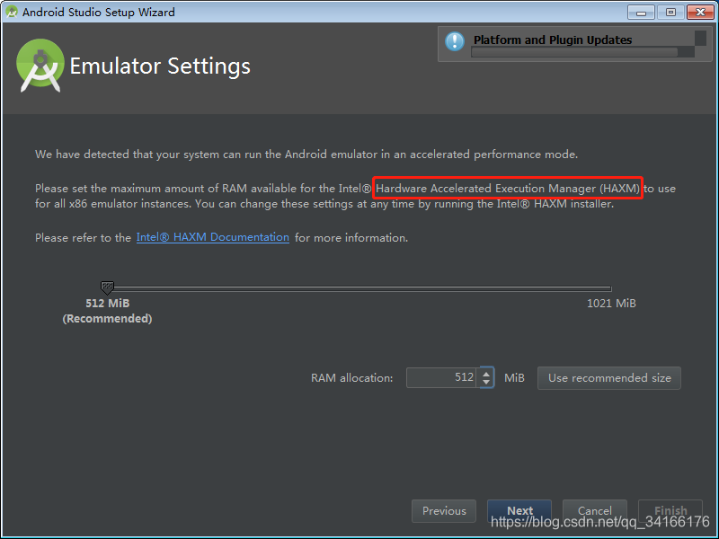Click the Next button

click(519, 510)
